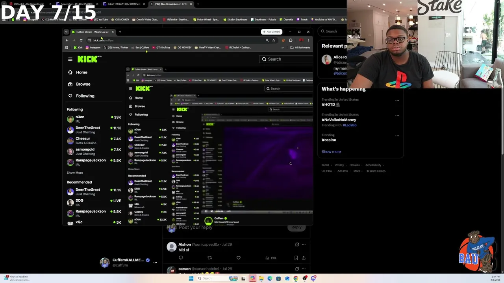Open X account menu next to CuffemKALLME
This screenshot has width=504, height=283.
(x=155, y=263)
